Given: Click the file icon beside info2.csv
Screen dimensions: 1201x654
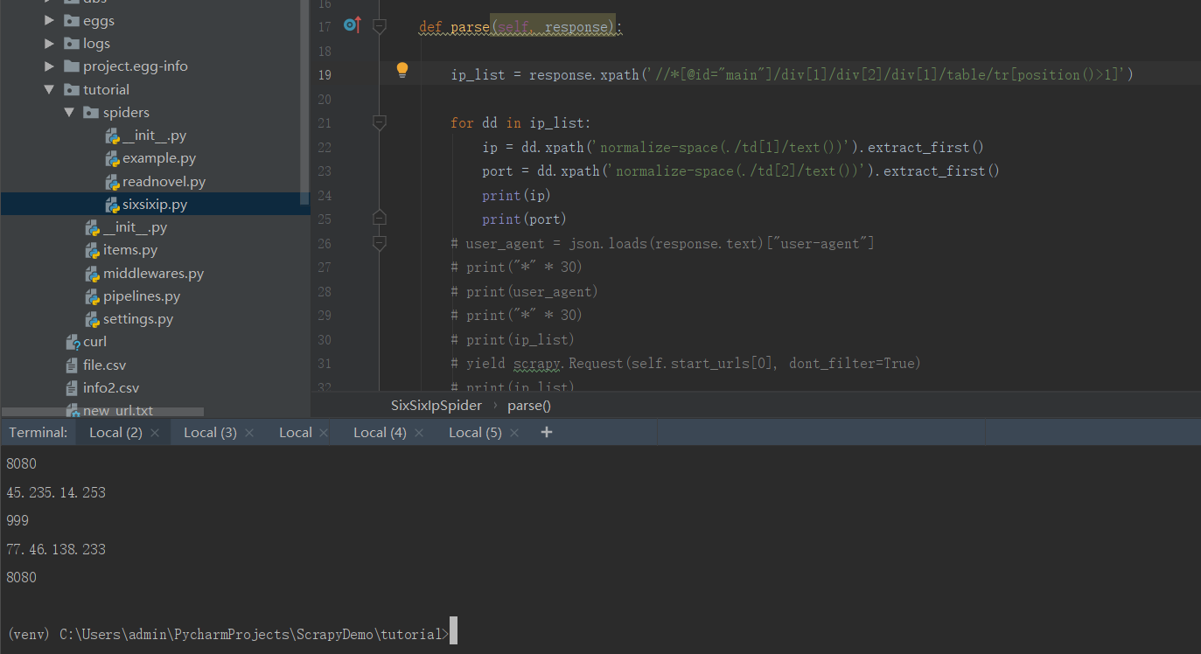Looking at the screenshot, I should [x=73, y=388].
